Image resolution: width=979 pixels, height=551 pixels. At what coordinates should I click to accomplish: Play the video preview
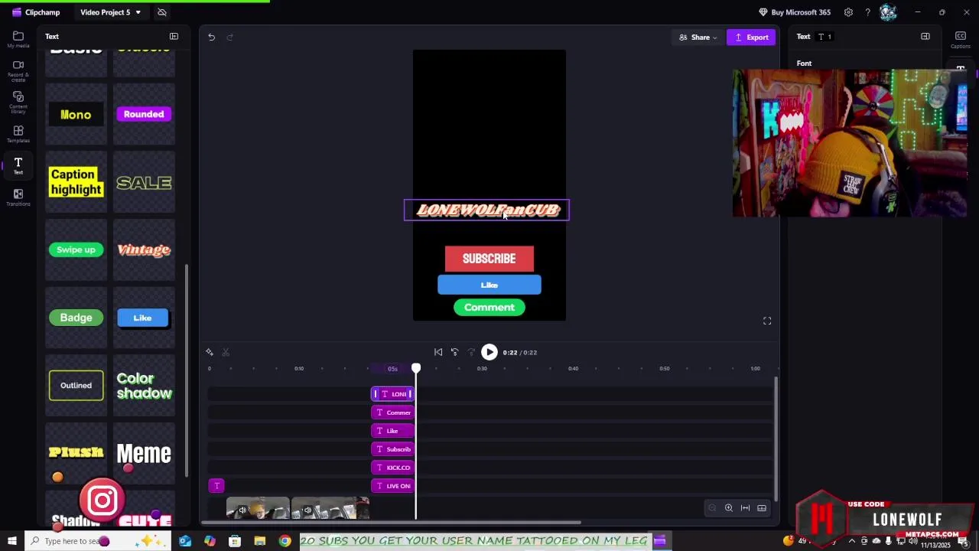[489, 352]
